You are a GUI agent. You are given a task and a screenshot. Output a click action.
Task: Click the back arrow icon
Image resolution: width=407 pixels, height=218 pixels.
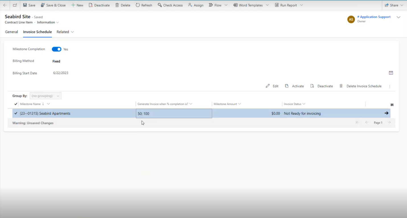(5, 5)
